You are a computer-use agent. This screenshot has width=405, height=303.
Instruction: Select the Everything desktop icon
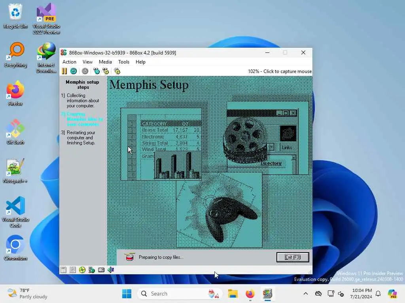coord(15,54)
